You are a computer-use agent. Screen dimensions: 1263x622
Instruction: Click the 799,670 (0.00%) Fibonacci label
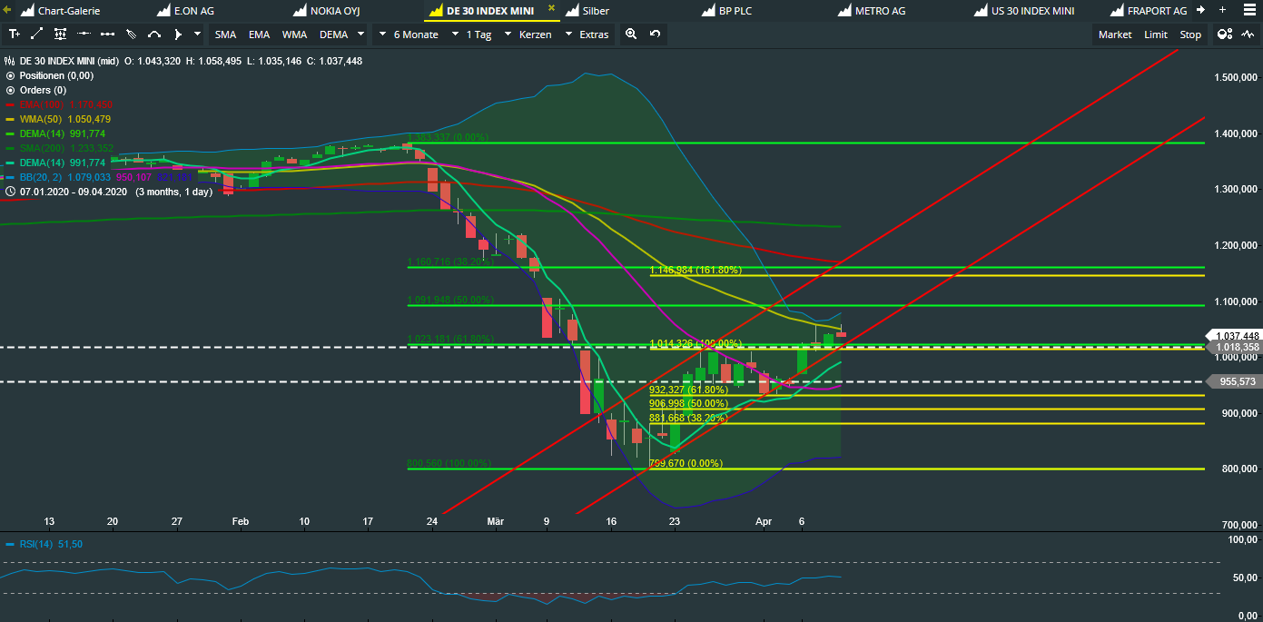(x=686, y=463)
